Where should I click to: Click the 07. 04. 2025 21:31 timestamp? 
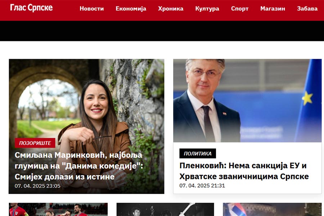pyautogui.click(x=202, y=185)
